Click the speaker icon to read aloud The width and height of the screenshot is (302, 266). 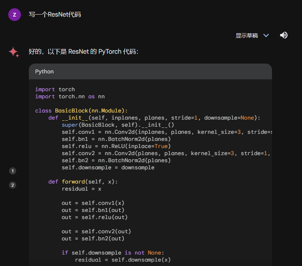click(283, 35)
